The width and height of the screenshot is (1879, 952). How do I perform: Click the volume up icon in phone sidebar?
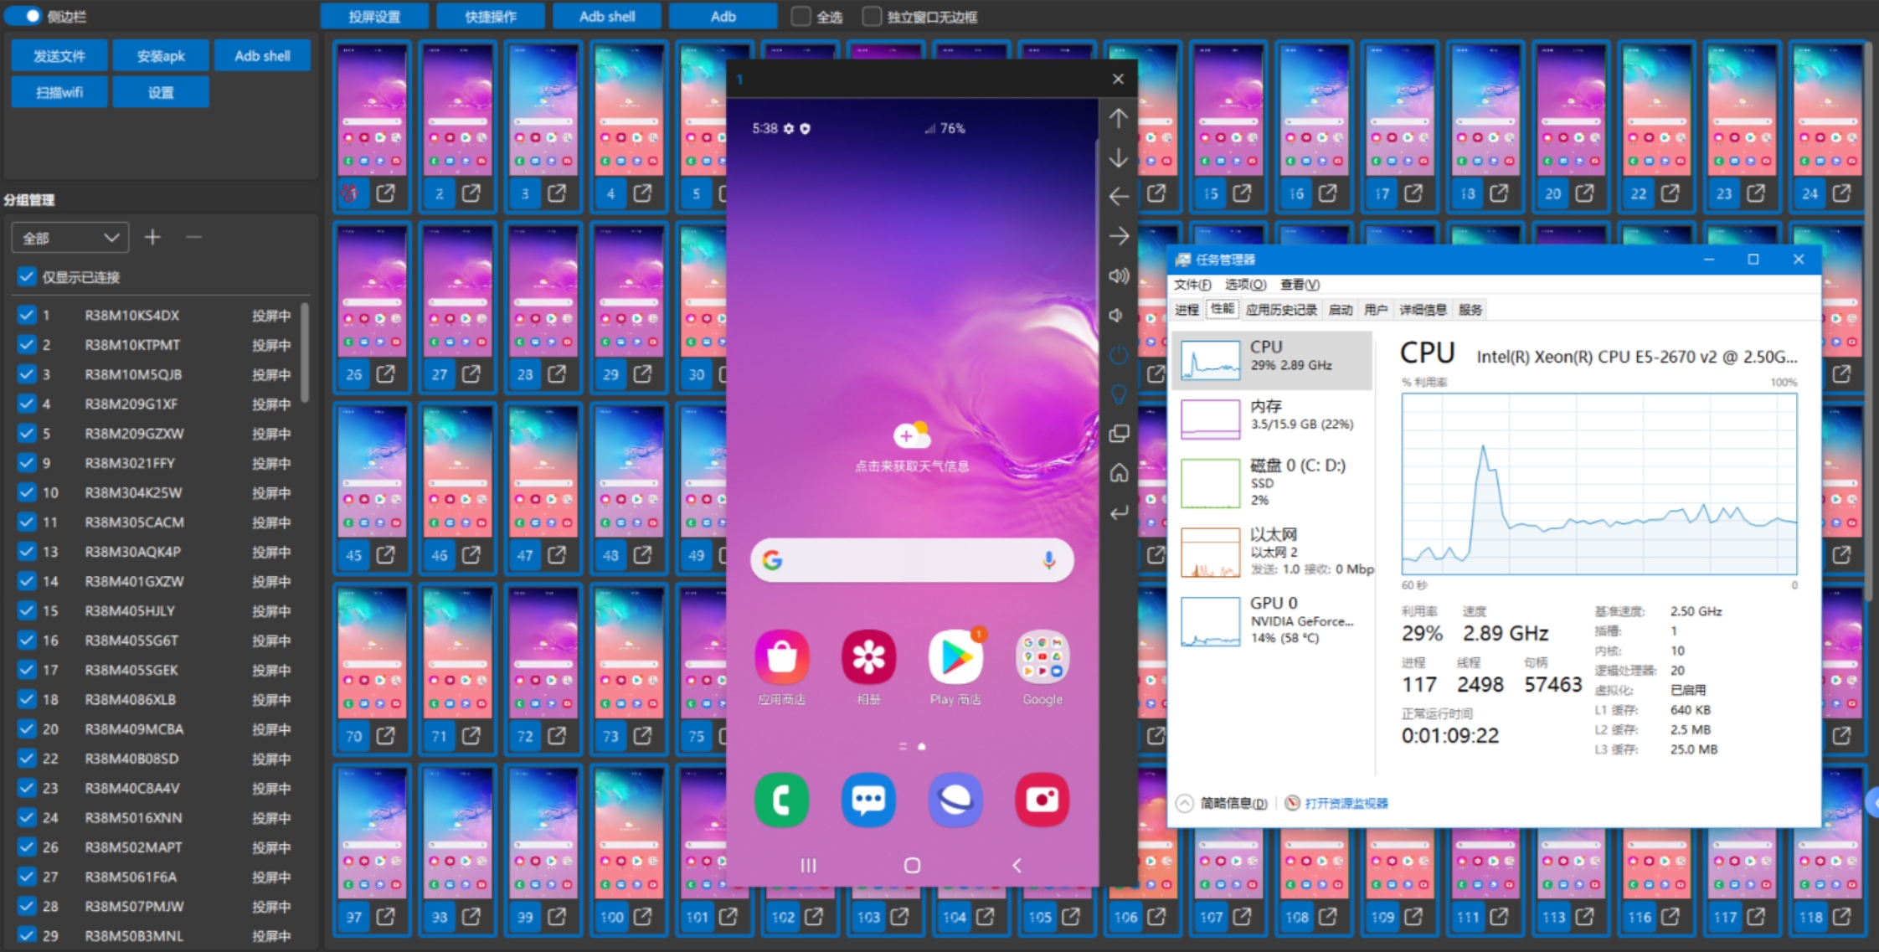click(x=1119, y=275)
